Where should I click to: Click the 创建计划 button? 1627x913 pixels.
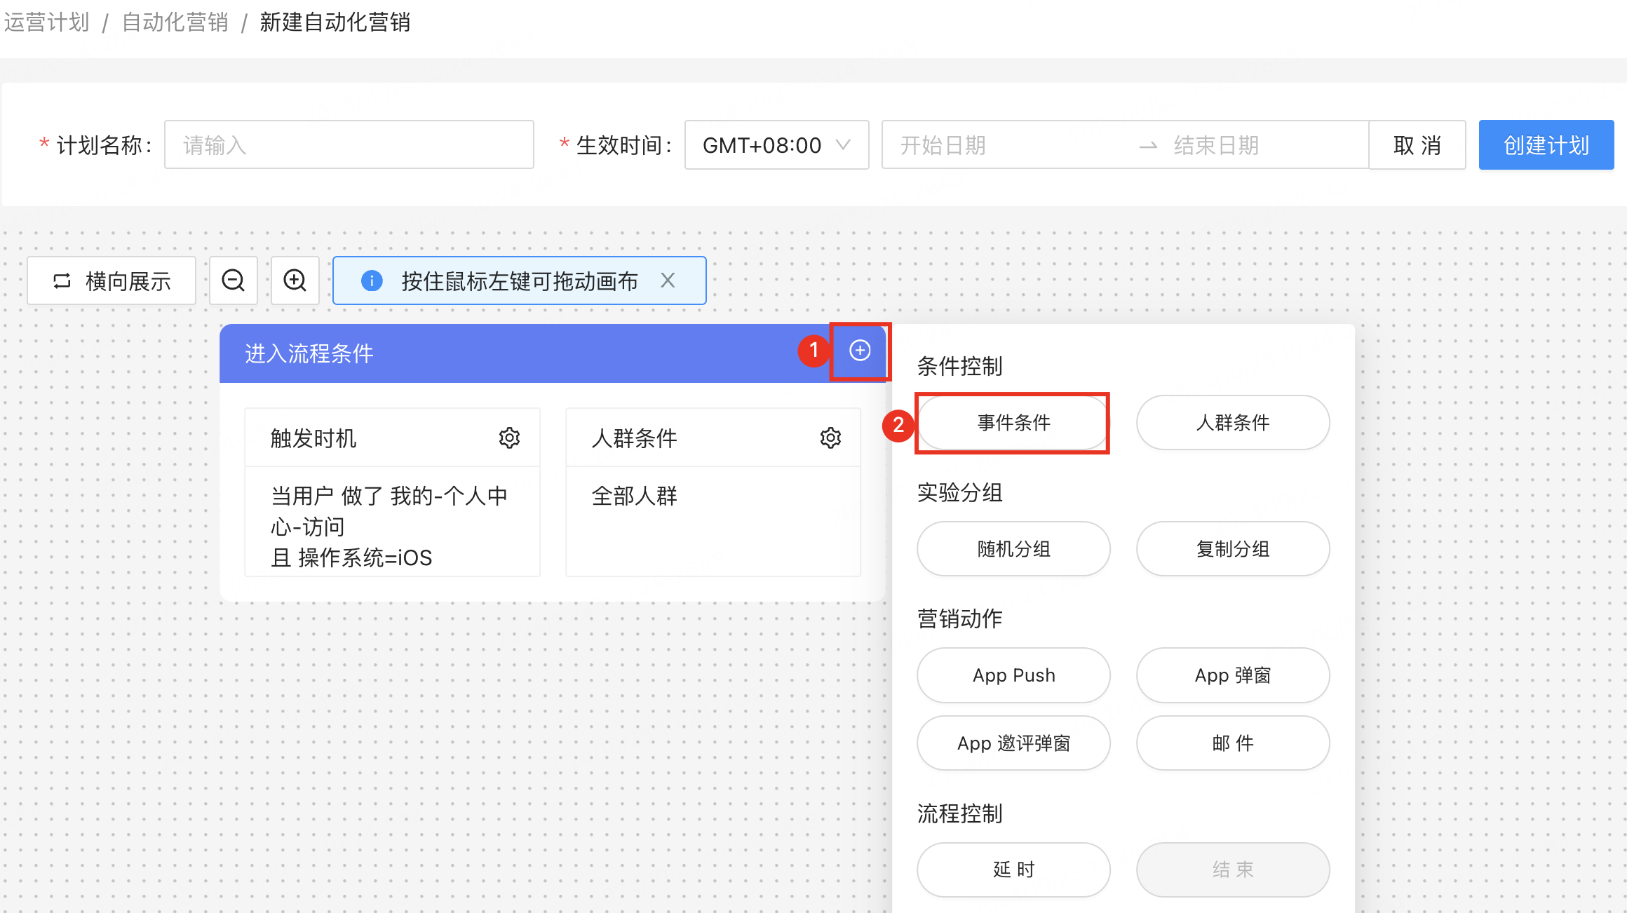point(1546,144)
